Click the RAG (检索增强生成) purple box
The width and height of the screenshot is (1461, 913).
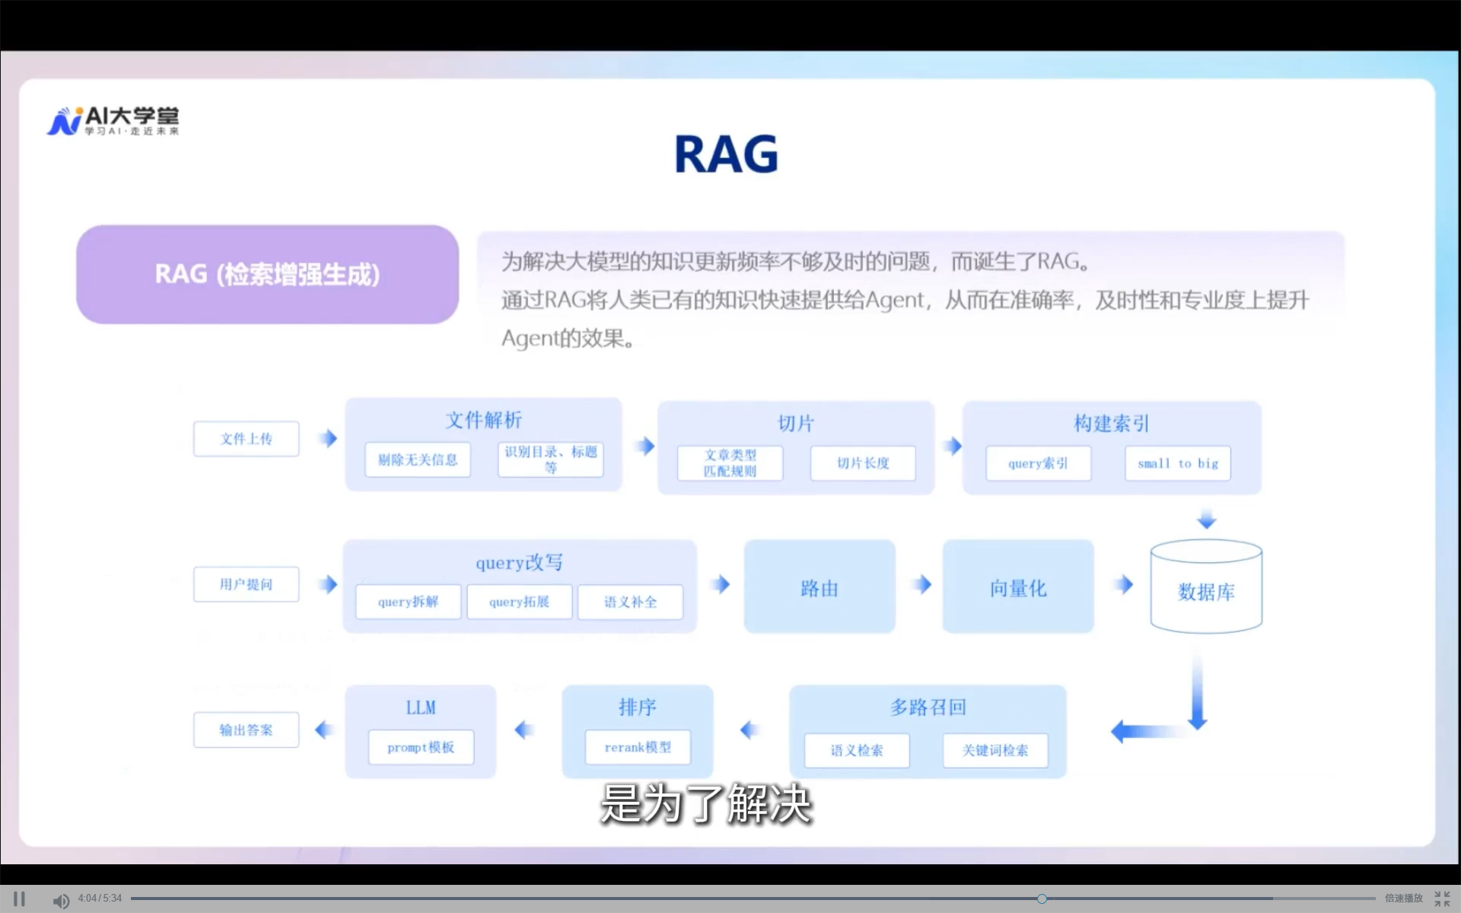(x=267, y=275)
